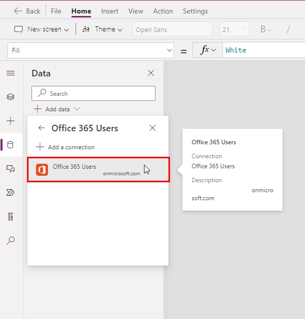Open the Fill property dropdown
Screen dimensions: 305x319
pyautogui.click(x=90, y=50)
